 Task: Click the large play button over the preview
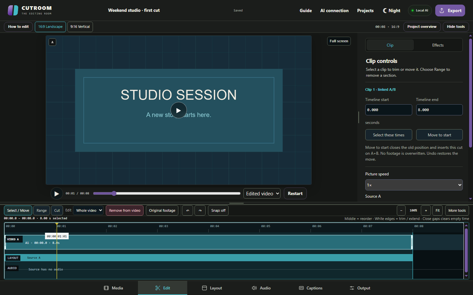click(x=178, y=110)
